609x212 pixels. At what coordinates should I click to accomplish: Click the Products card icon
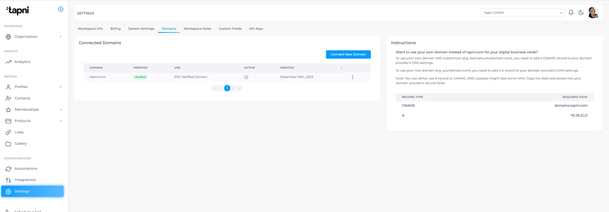pos(8,121)
